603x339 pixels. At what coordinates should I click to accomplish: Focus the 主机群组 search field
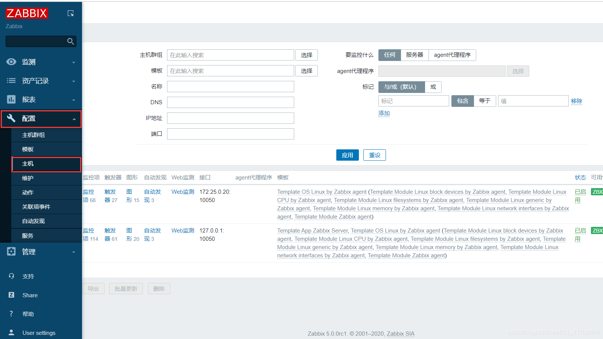pyautogui.click(x=231, y=55)
